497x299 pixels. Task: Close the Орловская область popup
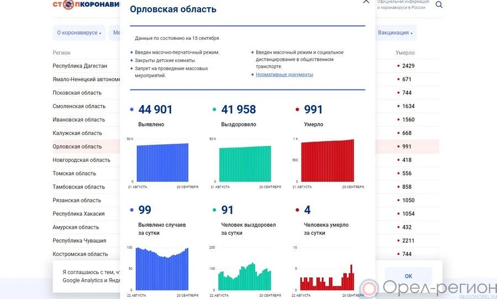[366, 2]
